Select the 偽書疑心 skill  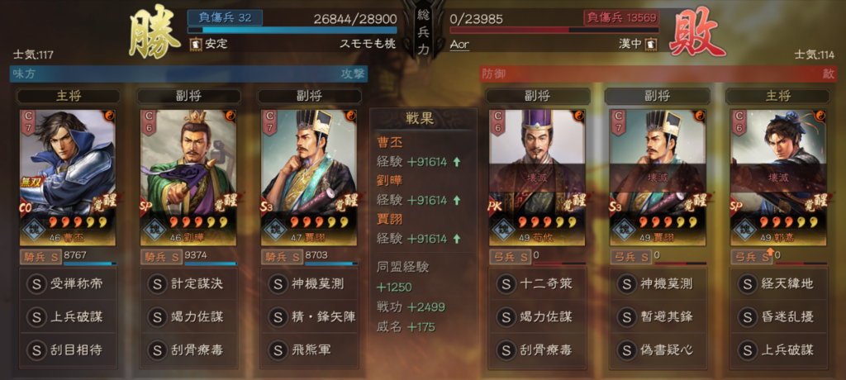(658, 350)
